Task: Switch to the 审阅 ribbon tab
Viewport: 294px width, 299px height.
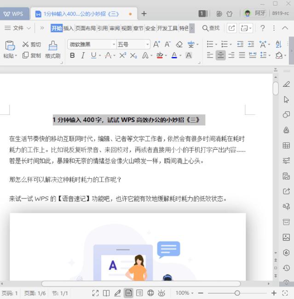Action: [115, 28]
